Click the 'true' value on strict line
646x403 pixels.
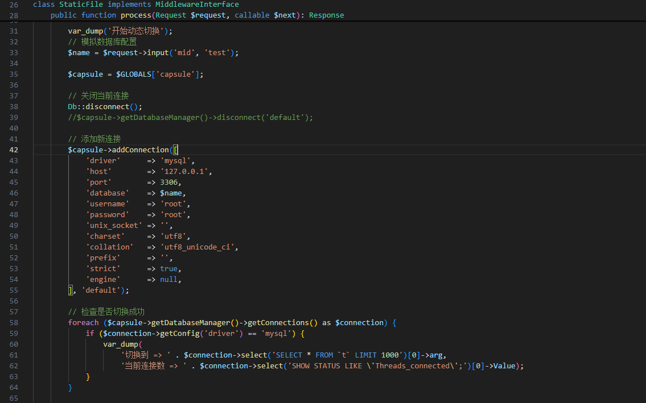tap(169, 269)
